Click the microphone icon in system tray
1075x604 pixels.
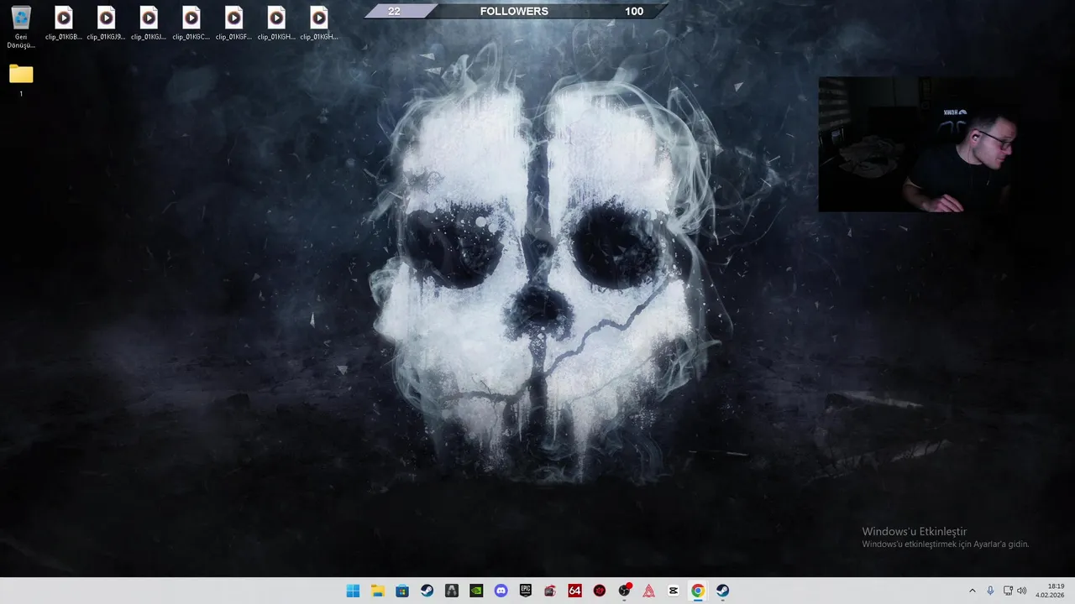coord(991,591)
